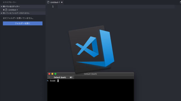Open the Untitled-1 editor tab
181x101 pixels.
(x=55, y=2)
